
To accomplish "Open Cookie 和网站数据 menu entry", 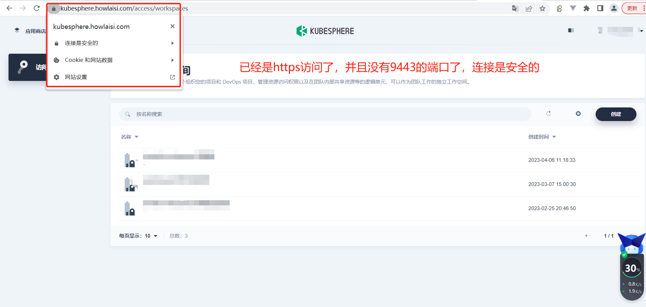I will [114, 60].
